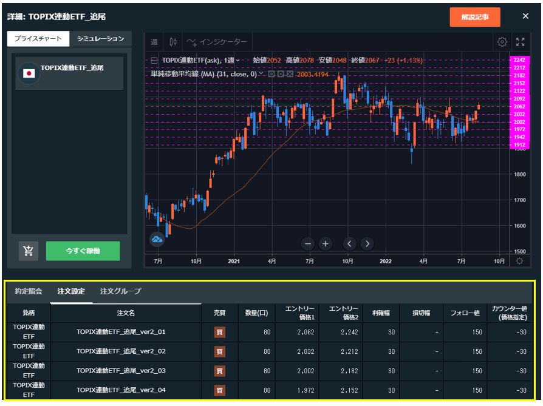Click the エントリー価格1 column header
Viewport: 543px width, 406px height.
tap(297, 313)
